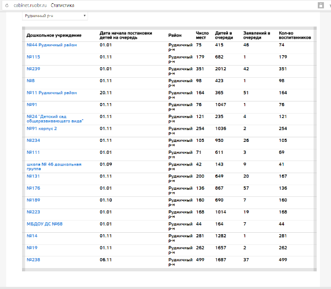This screenshot has width=331, height=289.
Task: Open the №19 kindergarten link
Action: point(32,248)
